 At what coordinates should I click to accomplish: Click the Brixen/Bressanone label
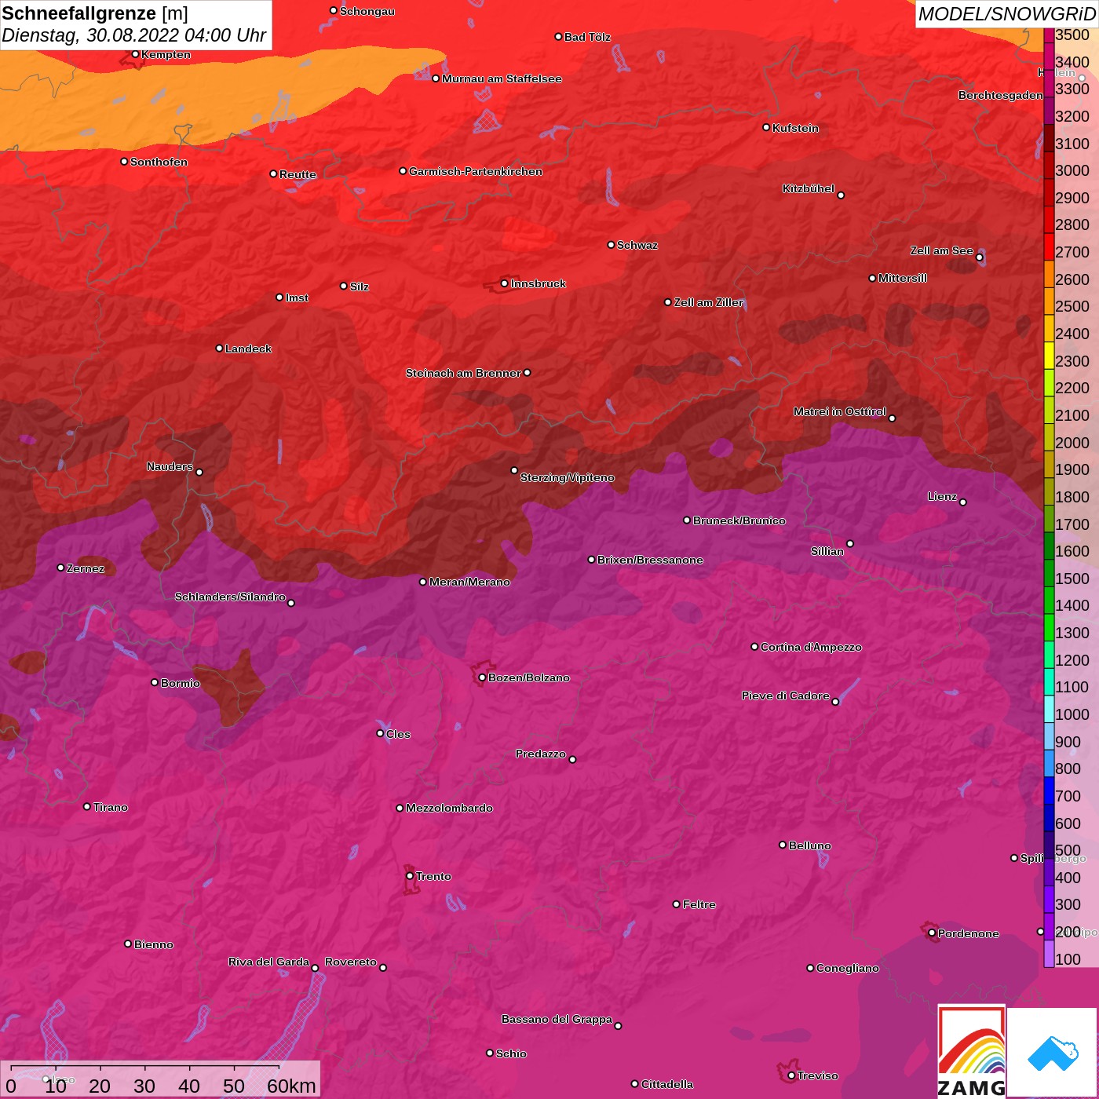[x=650, y=560]
